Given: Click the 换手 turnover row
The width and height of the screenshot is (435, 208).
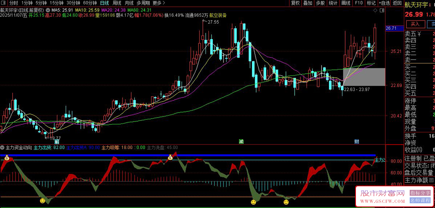Looking at the screenshot, I should [420, 136].
